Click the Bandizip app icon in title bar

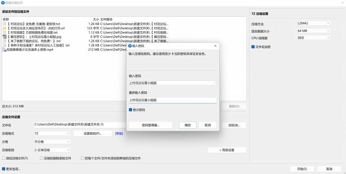pos(3,3)
